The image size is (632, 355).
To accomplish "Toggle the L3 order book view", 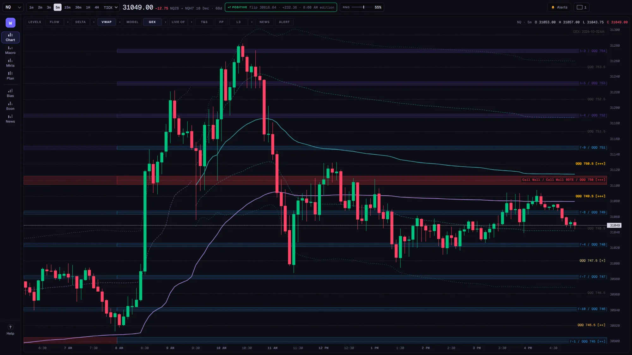I will point(239,22).
